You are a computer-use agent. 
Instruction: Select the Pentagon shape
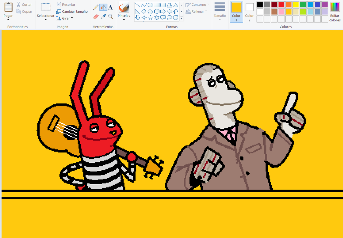[150, 11]
